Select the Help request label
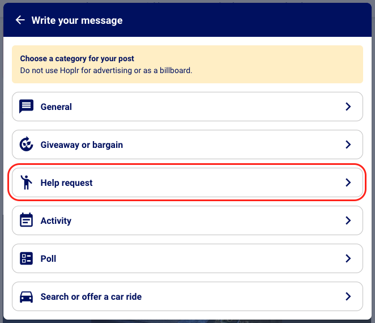This screenshot has height=323, width=375. 66,182
